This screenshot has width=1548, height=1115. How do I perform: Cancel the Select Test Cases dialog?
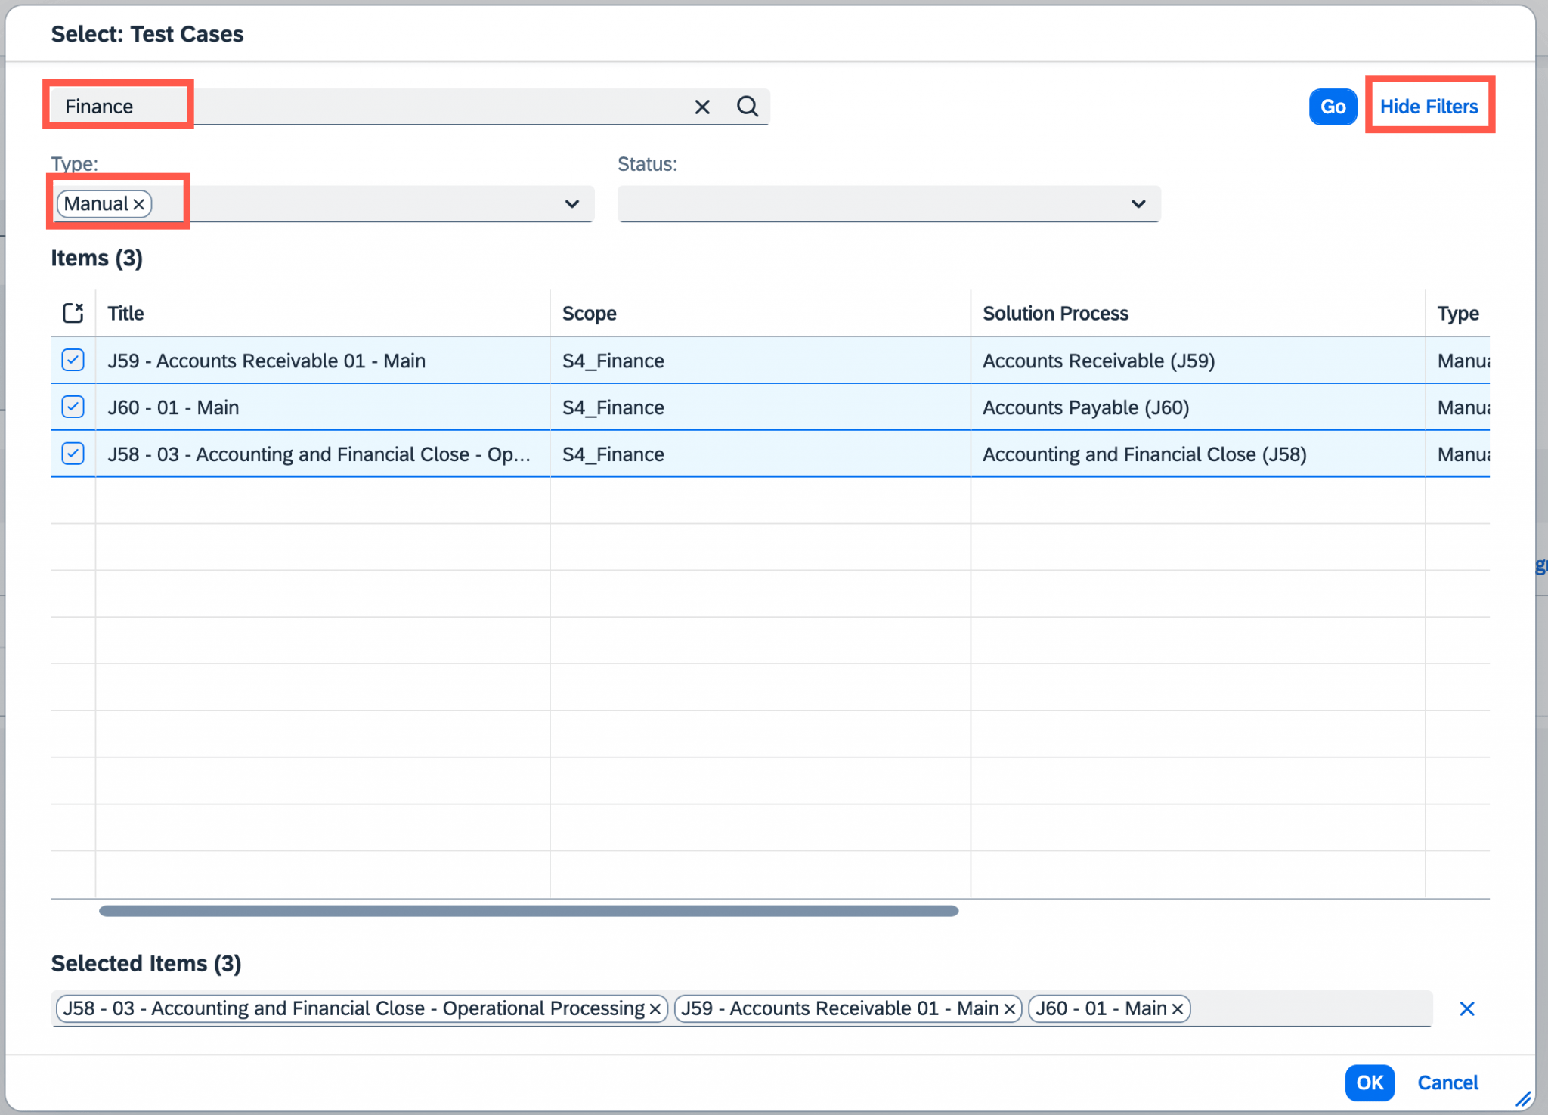[x=1447, y=1082]
